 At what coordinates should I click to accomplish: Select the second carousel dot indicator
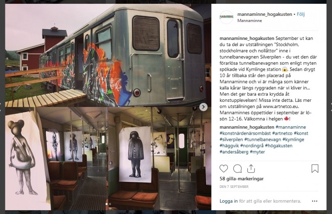pos(110,204)
